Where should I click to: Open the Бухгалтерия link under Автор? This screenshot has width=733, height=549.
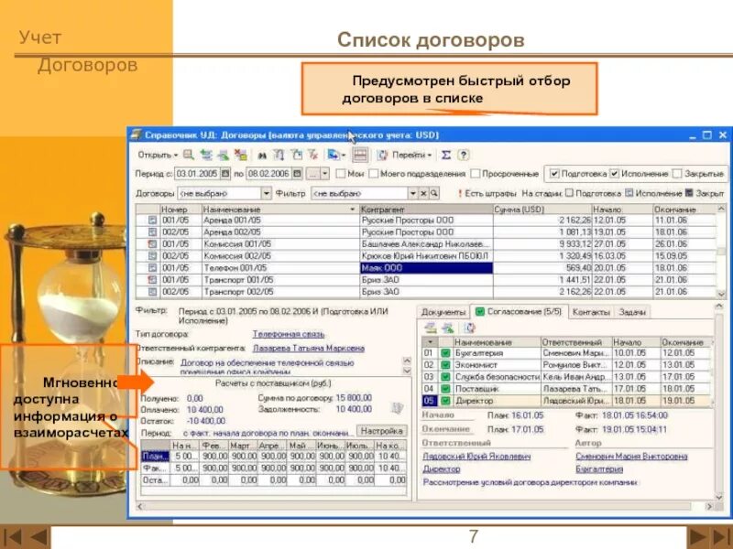coord(599,469)
